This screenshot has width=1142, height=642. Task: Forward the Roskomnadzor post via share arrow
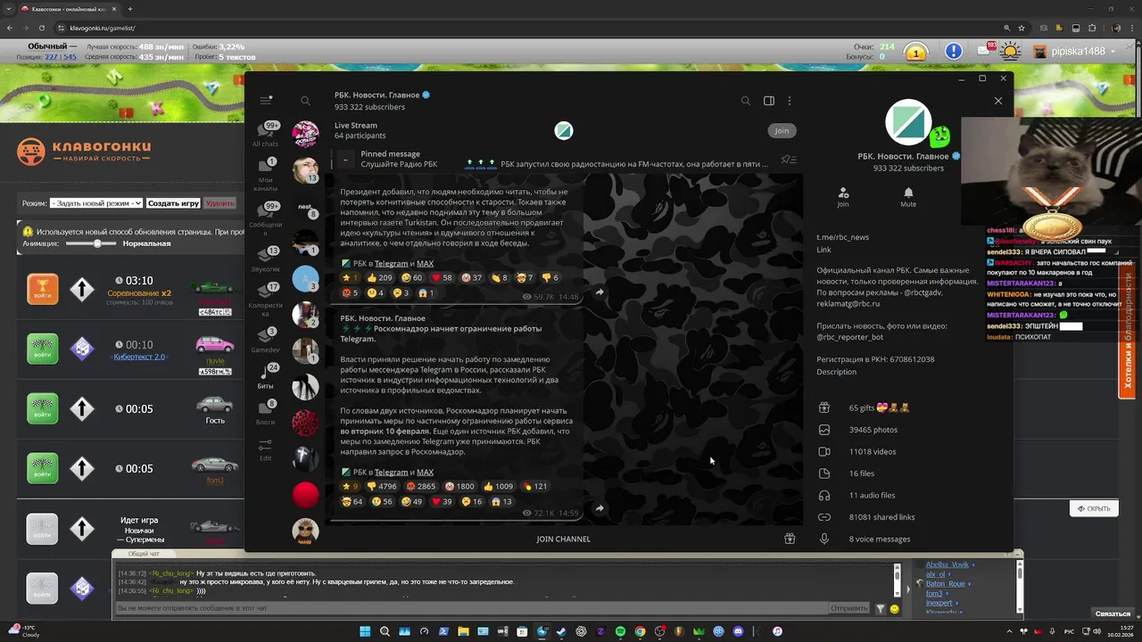[x=600, y=508]
